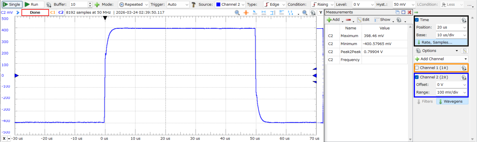The width and height of the screenshot is (477, 142).
Task: Click the red remove measurement icon
Action: coord(348,20)
